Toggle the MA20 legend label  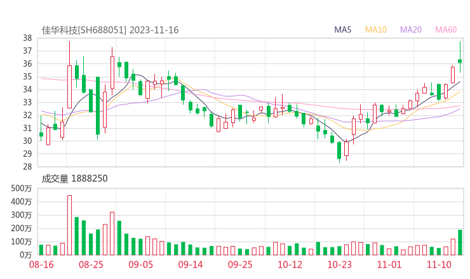tap(411, 30)
